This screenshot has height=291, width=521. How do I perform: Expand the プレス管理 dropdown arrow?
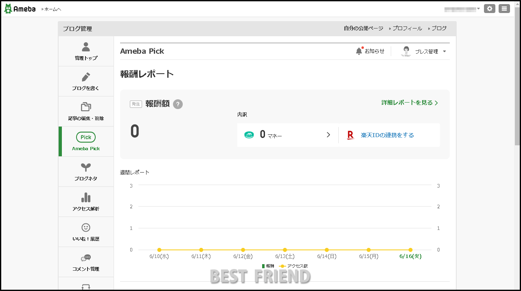444,51
